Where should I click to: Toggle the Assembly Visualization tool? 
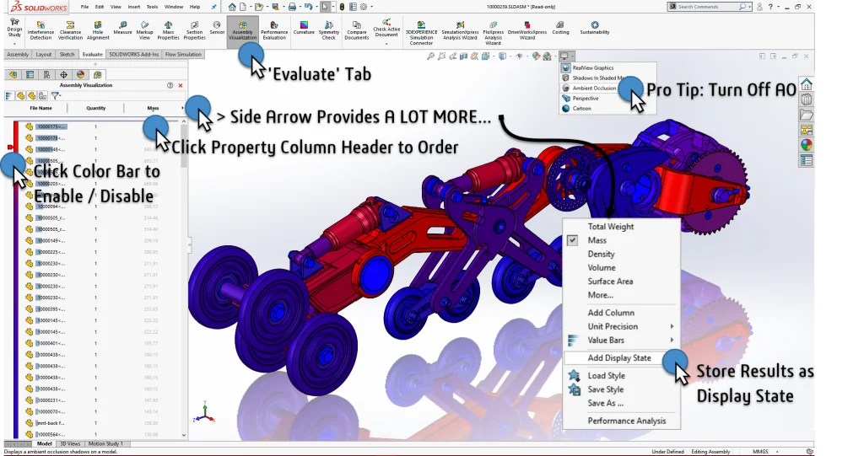coord(242,30)
